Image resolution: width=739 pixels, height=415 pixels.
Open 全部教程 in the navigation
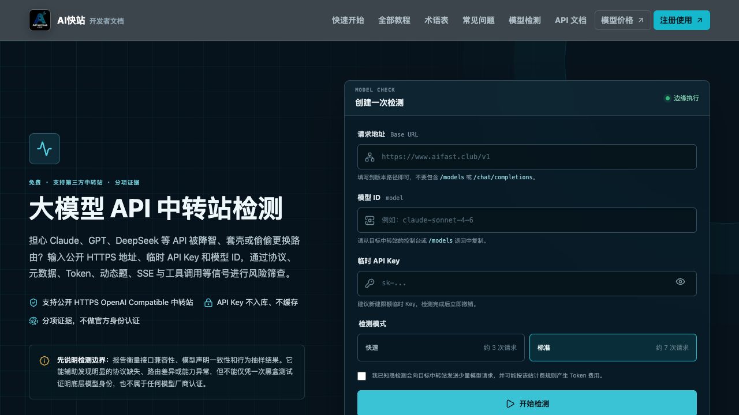394,20
